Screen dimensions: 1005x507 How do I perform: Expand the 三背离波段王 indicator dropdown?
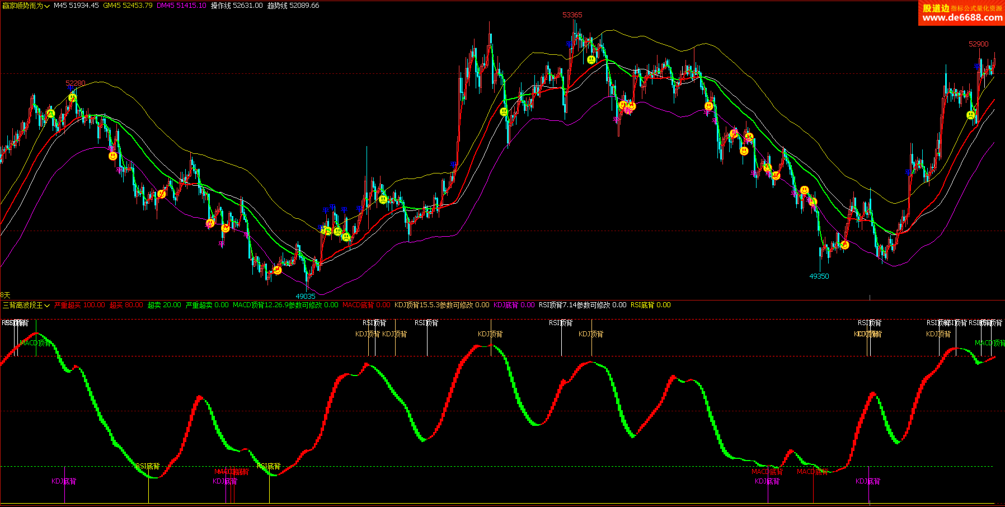tap(47, 306)
